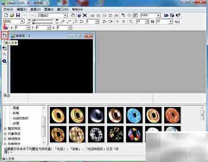
Task: Choose the chrome silver sphere ring preset
Action: click(96, 115)
